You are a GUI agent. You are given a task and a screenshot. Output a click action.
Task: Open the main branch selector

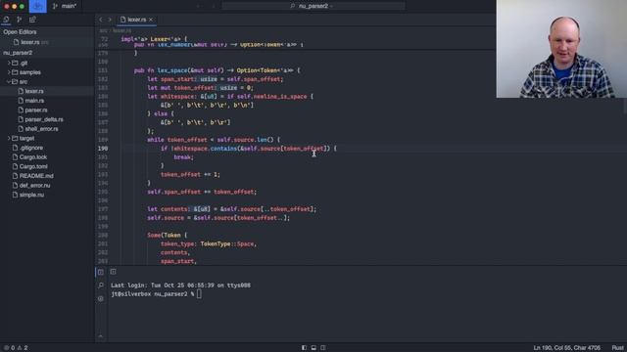(65, 6)
